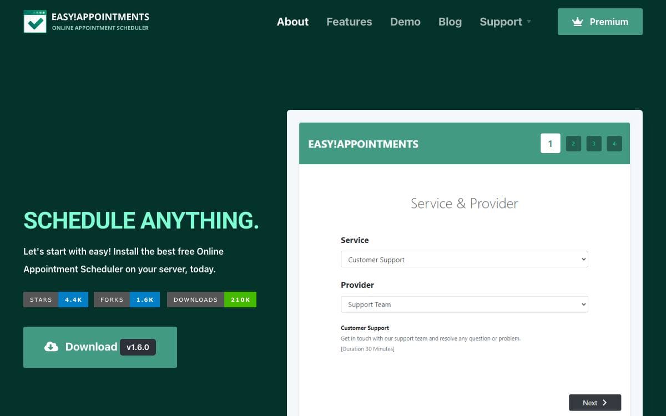Screen dimensions: 666x416
Task: Click the Easy!Appointments checkmark logo icon
Action: [x=35, y=22]
